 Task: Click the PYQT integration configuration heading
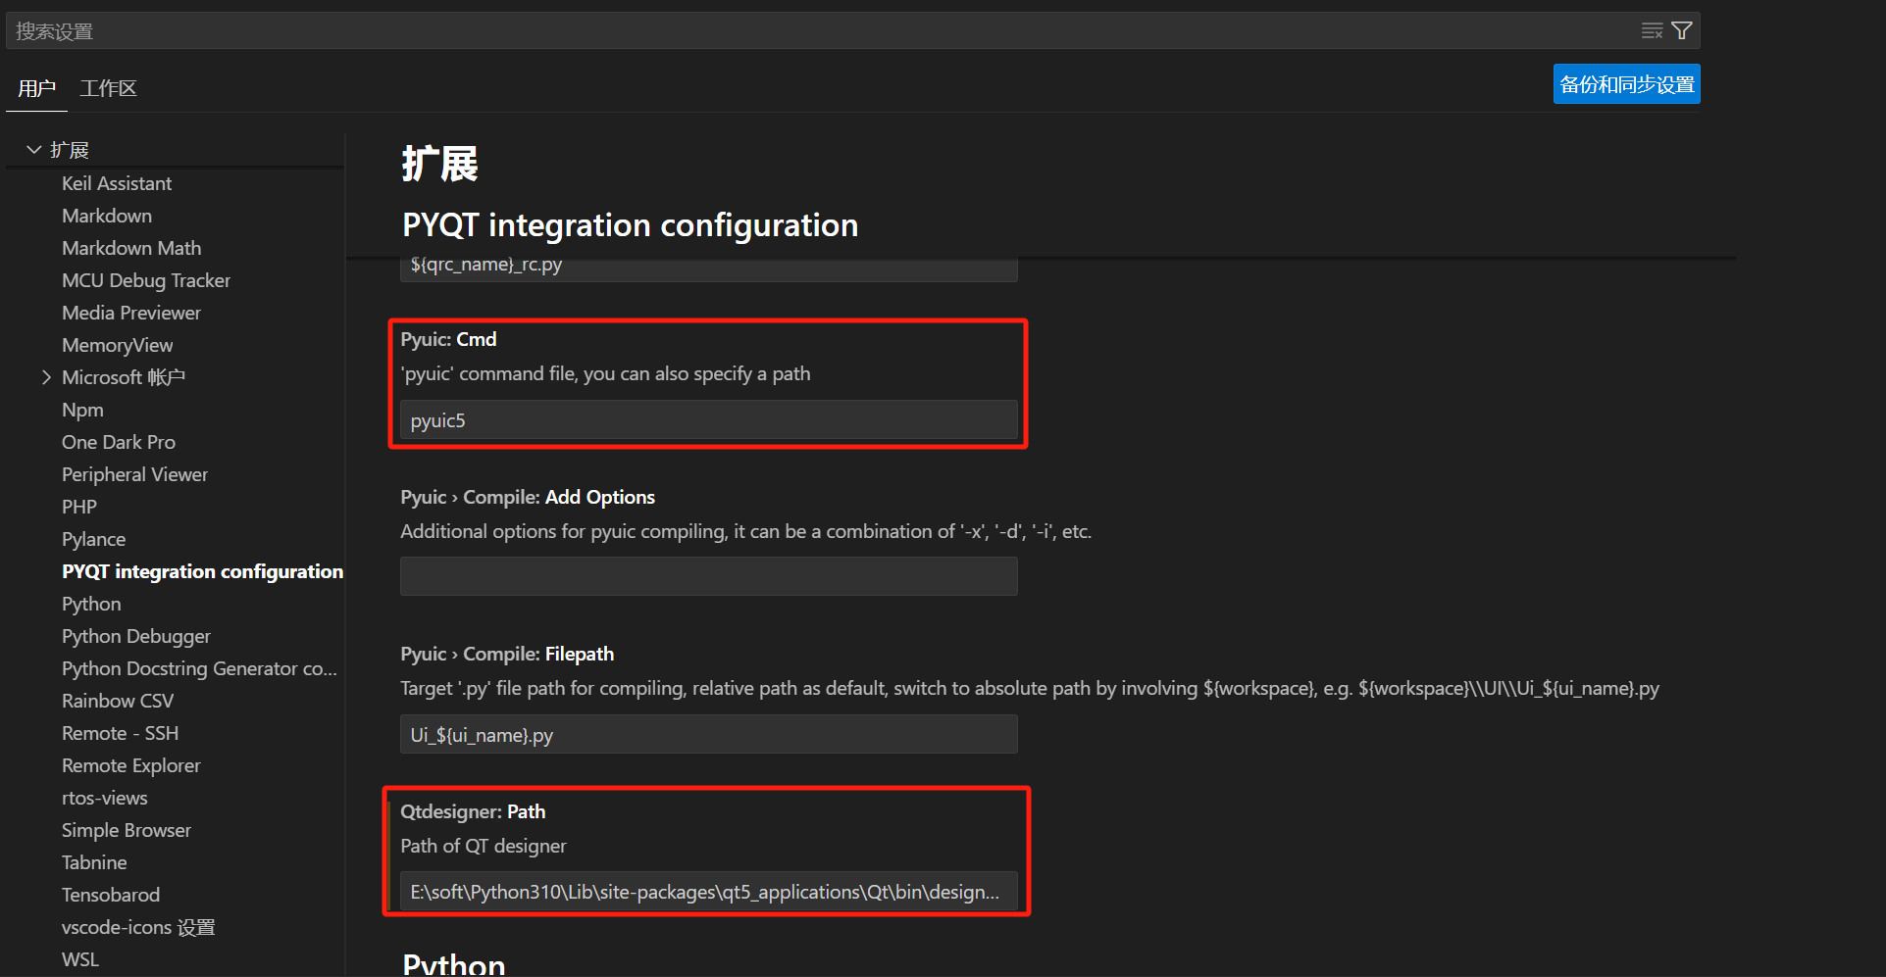[x=631, y=225]
